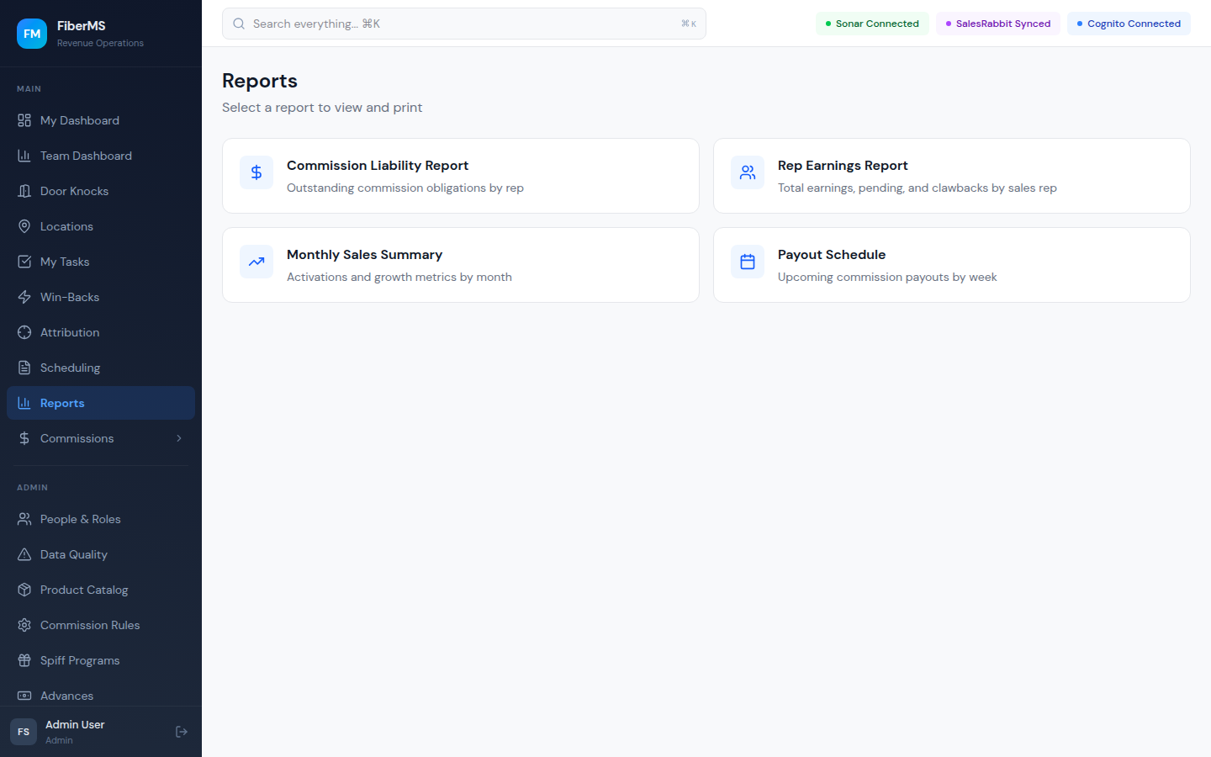Screen dimensions: 1211x757
Task: Select the Attribution compass icon
Action: 25,332
